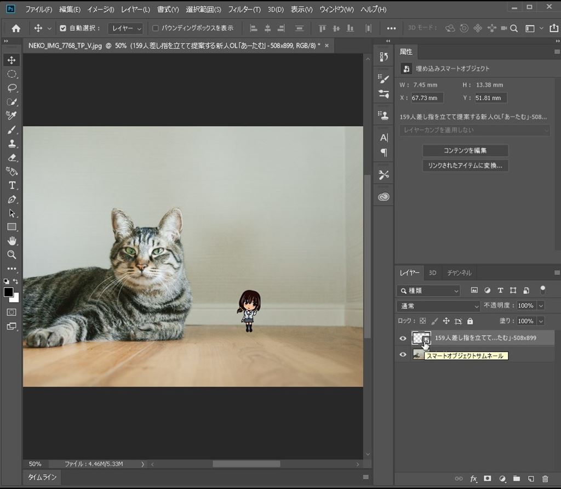Switch to the チャンネル tab
This screenshot has height=489, width=561.
tap(459, 272)
